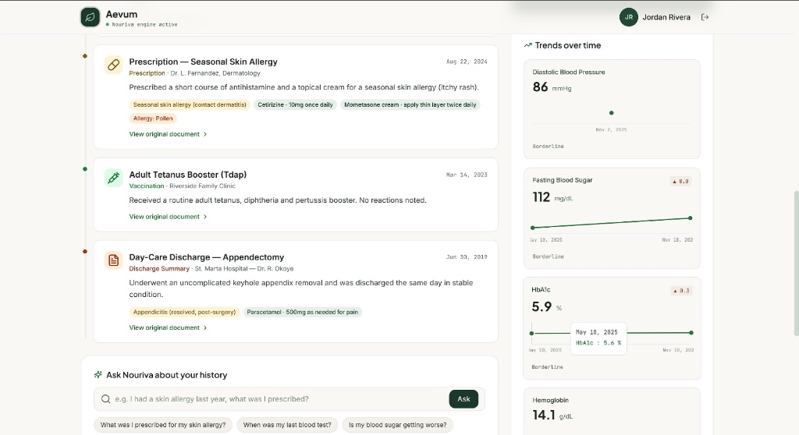The height and width of the screenshot is (435, 799).
Task: Click the HbA1c chart end data point
Action: click(691, 333)
